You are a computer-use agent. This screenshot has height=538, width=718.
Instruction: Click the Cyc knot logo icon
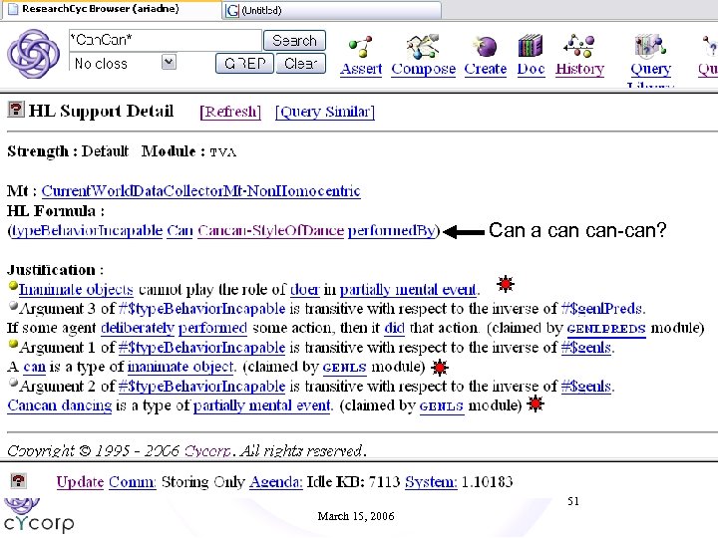[34, 53]
